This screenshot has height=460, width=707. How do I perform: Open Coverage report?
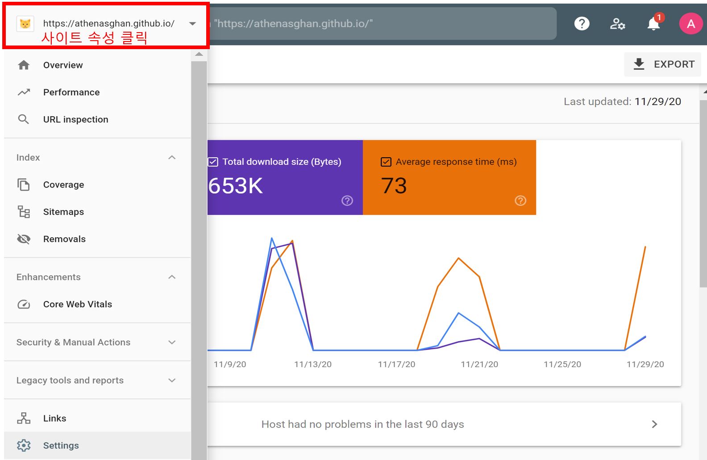point(97,184)
